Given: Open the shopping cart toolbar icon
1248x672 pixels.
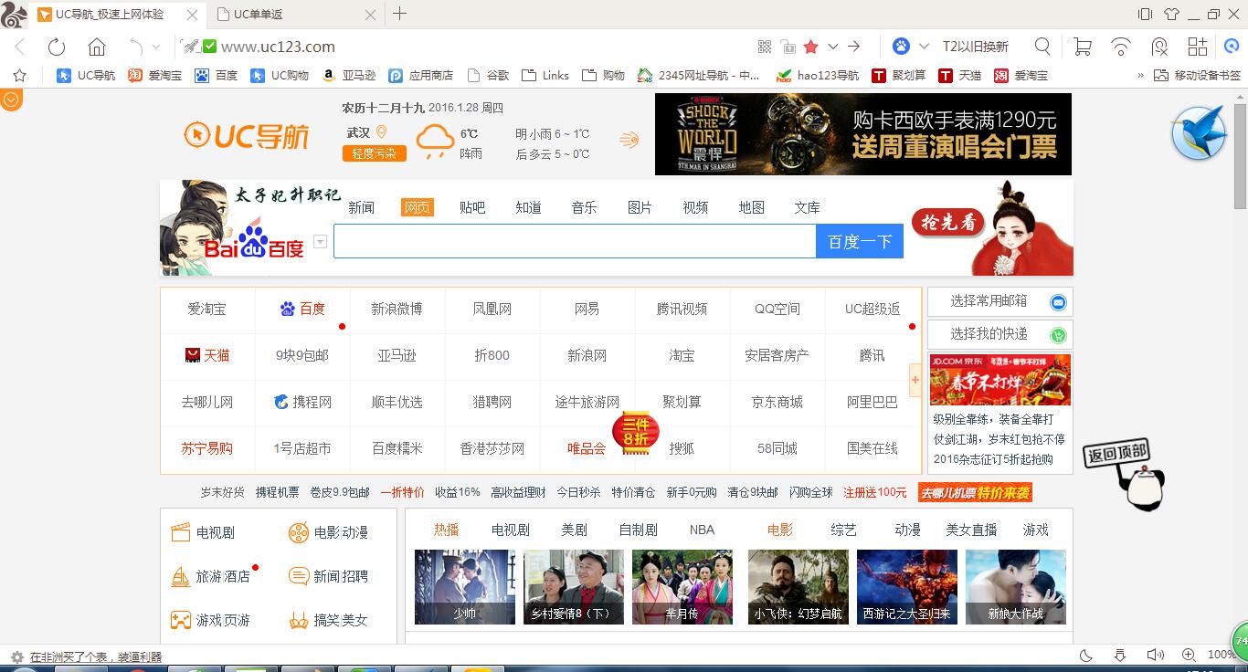Looking at the screenshot, I should (1082, 47).
